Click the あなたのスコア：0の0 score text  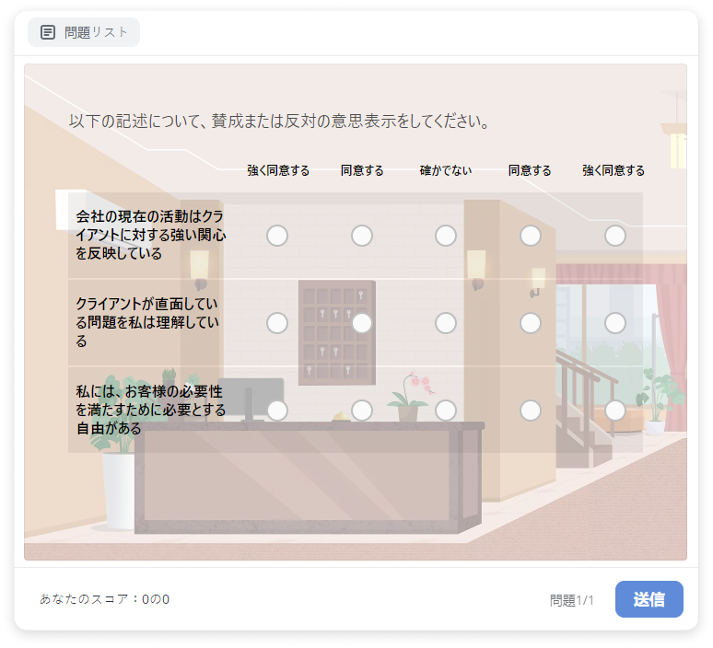[x=105, y=599]
